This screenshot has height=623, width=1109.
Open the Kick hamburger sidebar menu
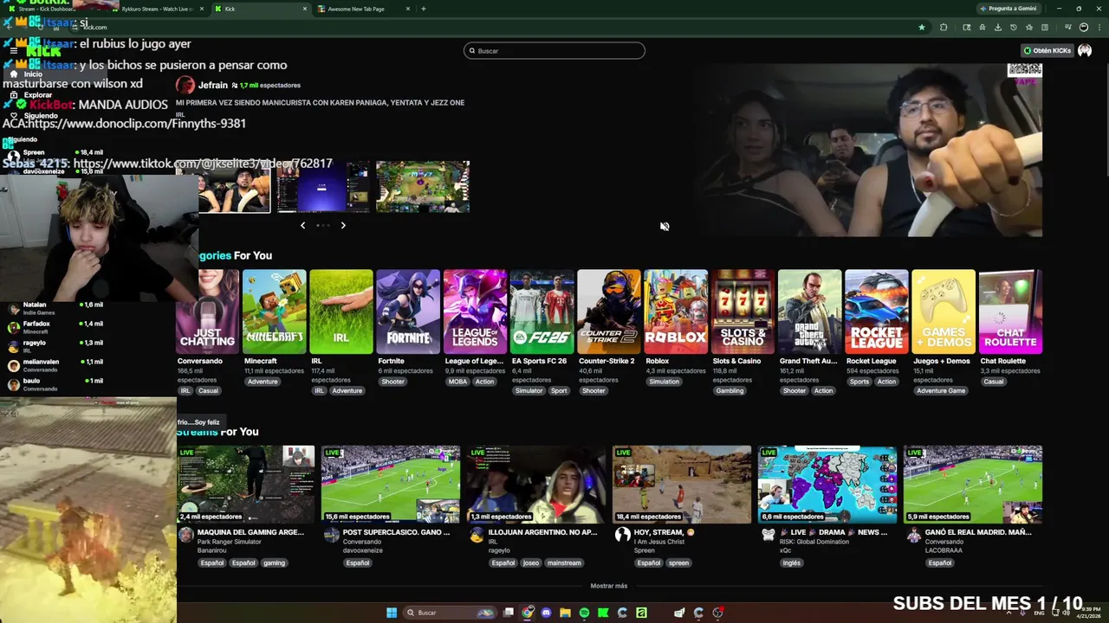(13, 51)
